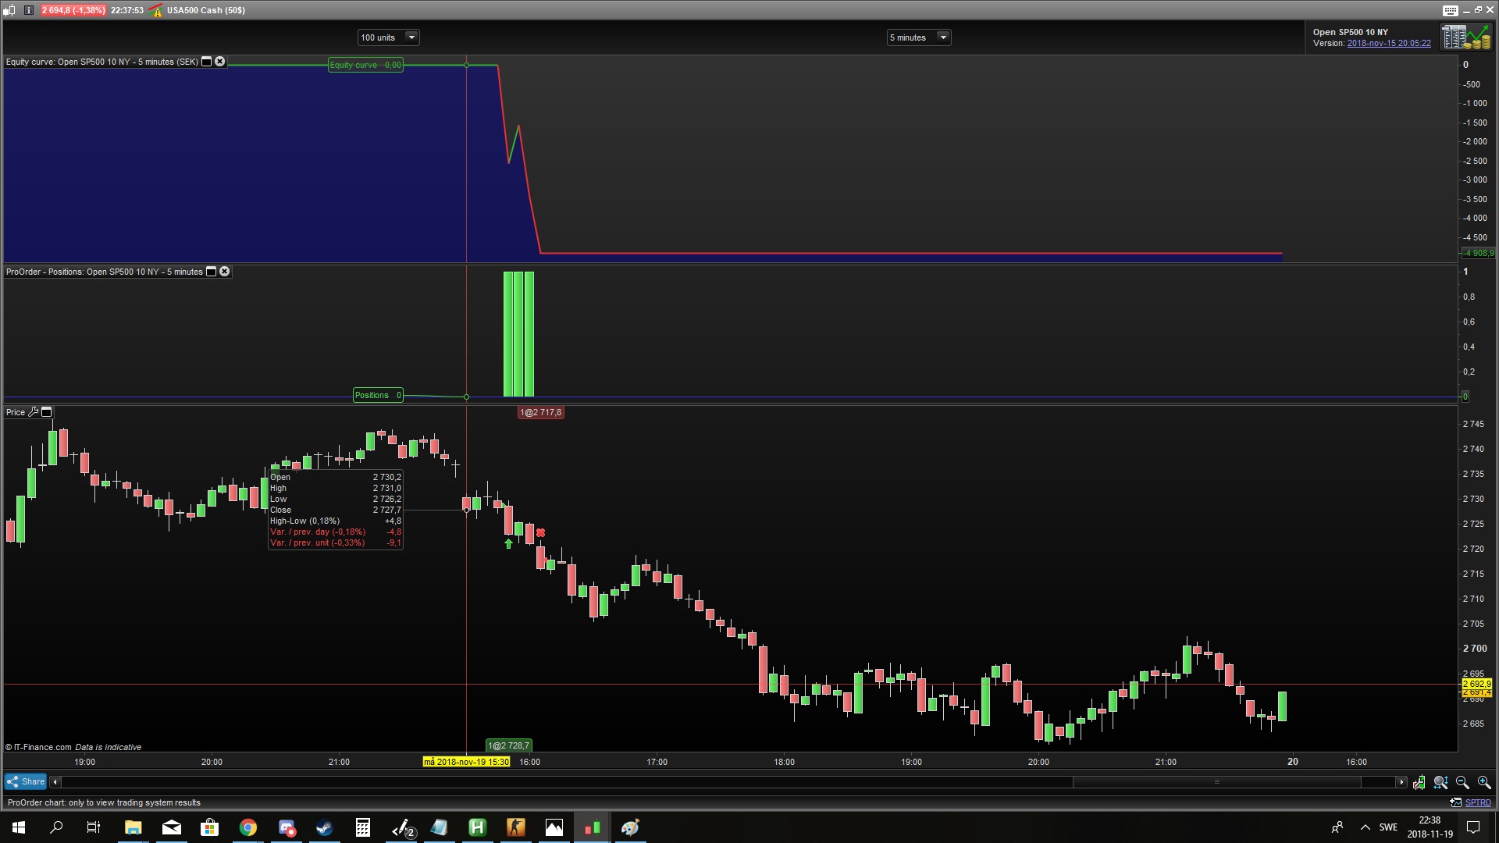This screenshot has height=843, width=1499.
Task: Open the instrument info icon
Action: point(29,10)
